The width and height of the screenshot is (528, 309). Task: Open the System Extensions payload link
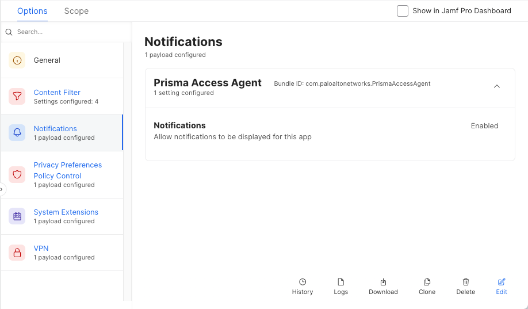(66, 212)
